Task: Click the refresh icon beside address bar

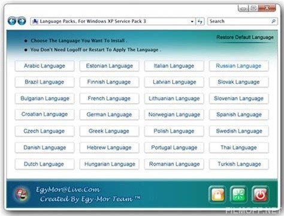Action: (x=200, y=22)
